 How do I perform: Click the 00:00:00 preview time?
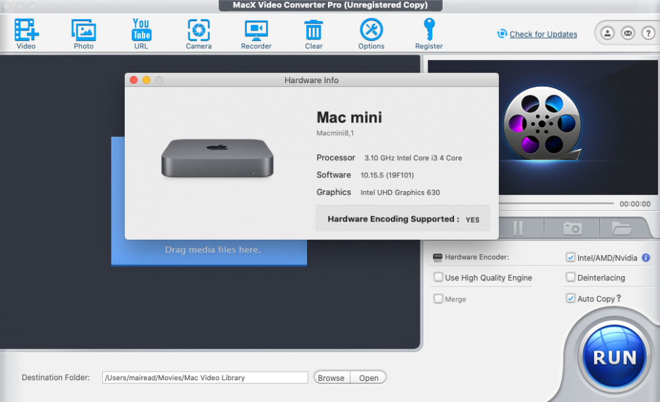(x=635, y=204)
